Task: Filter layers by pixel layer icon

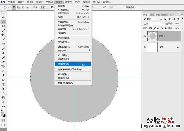Action: pos(161,19)
